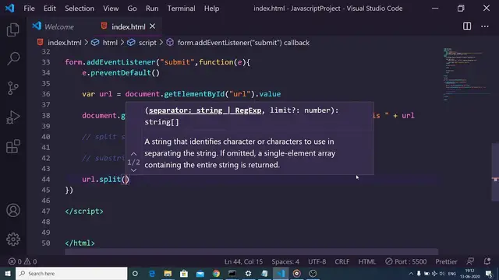This screenshot has height=280, width=499.
Task: Open the Go menu
Action: click(x=132, y=9)
